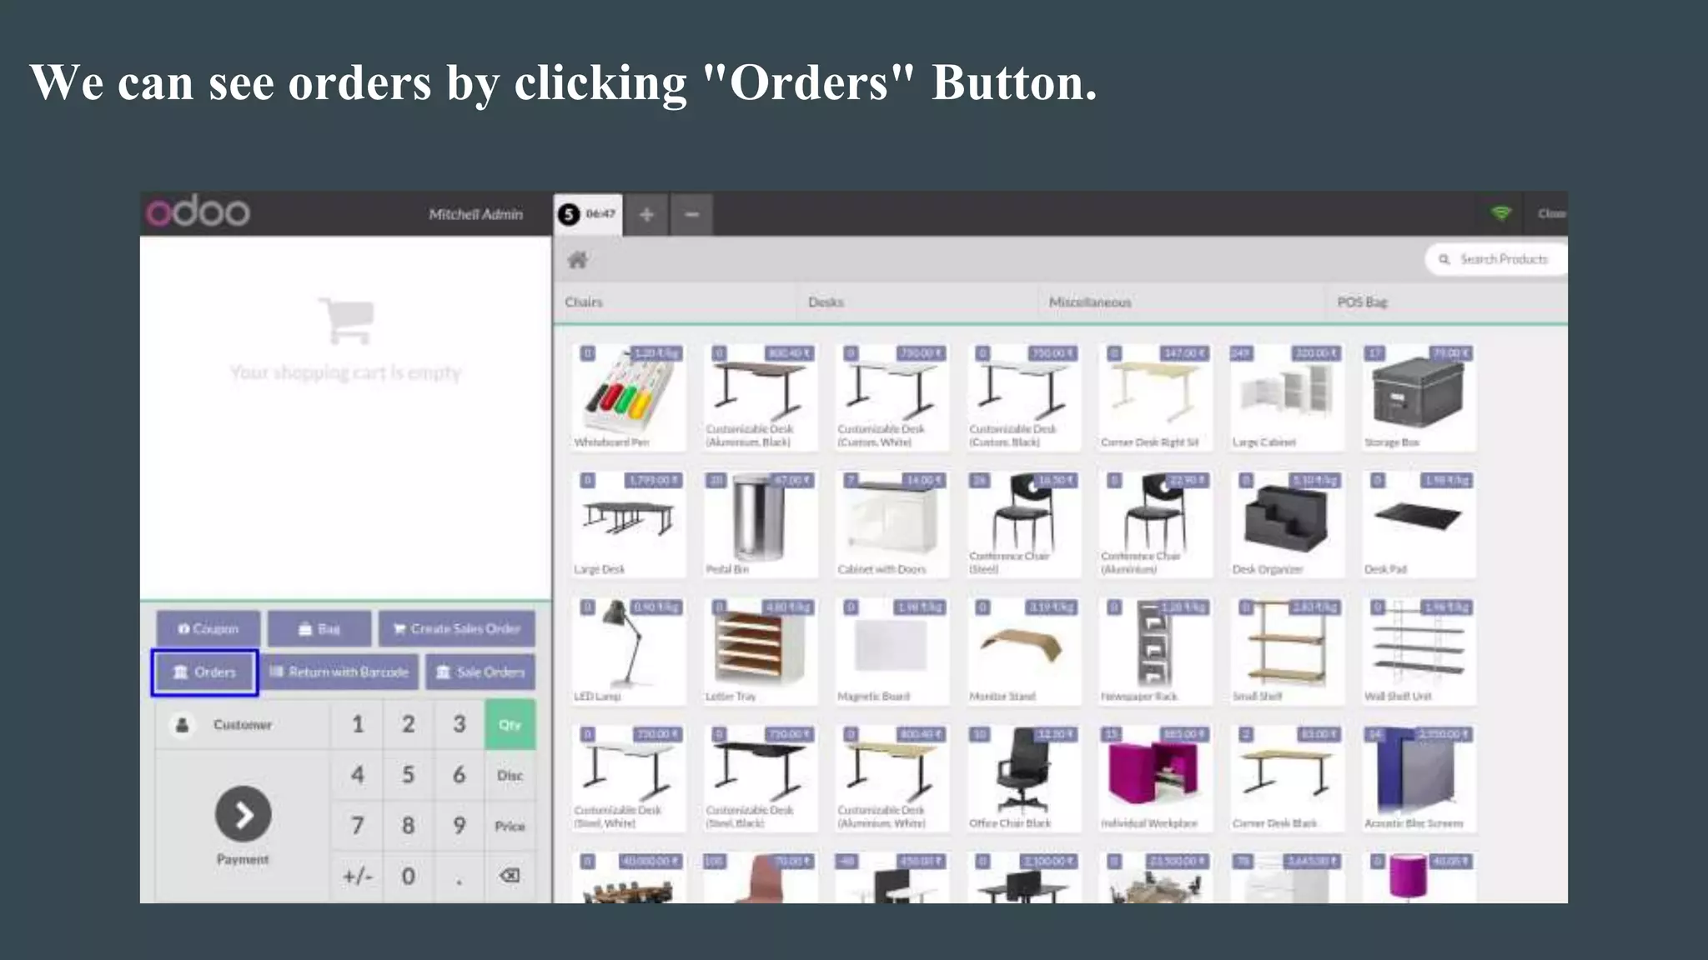Click numpad key 0
The image size is (1708, 960).
pos(408,876)
